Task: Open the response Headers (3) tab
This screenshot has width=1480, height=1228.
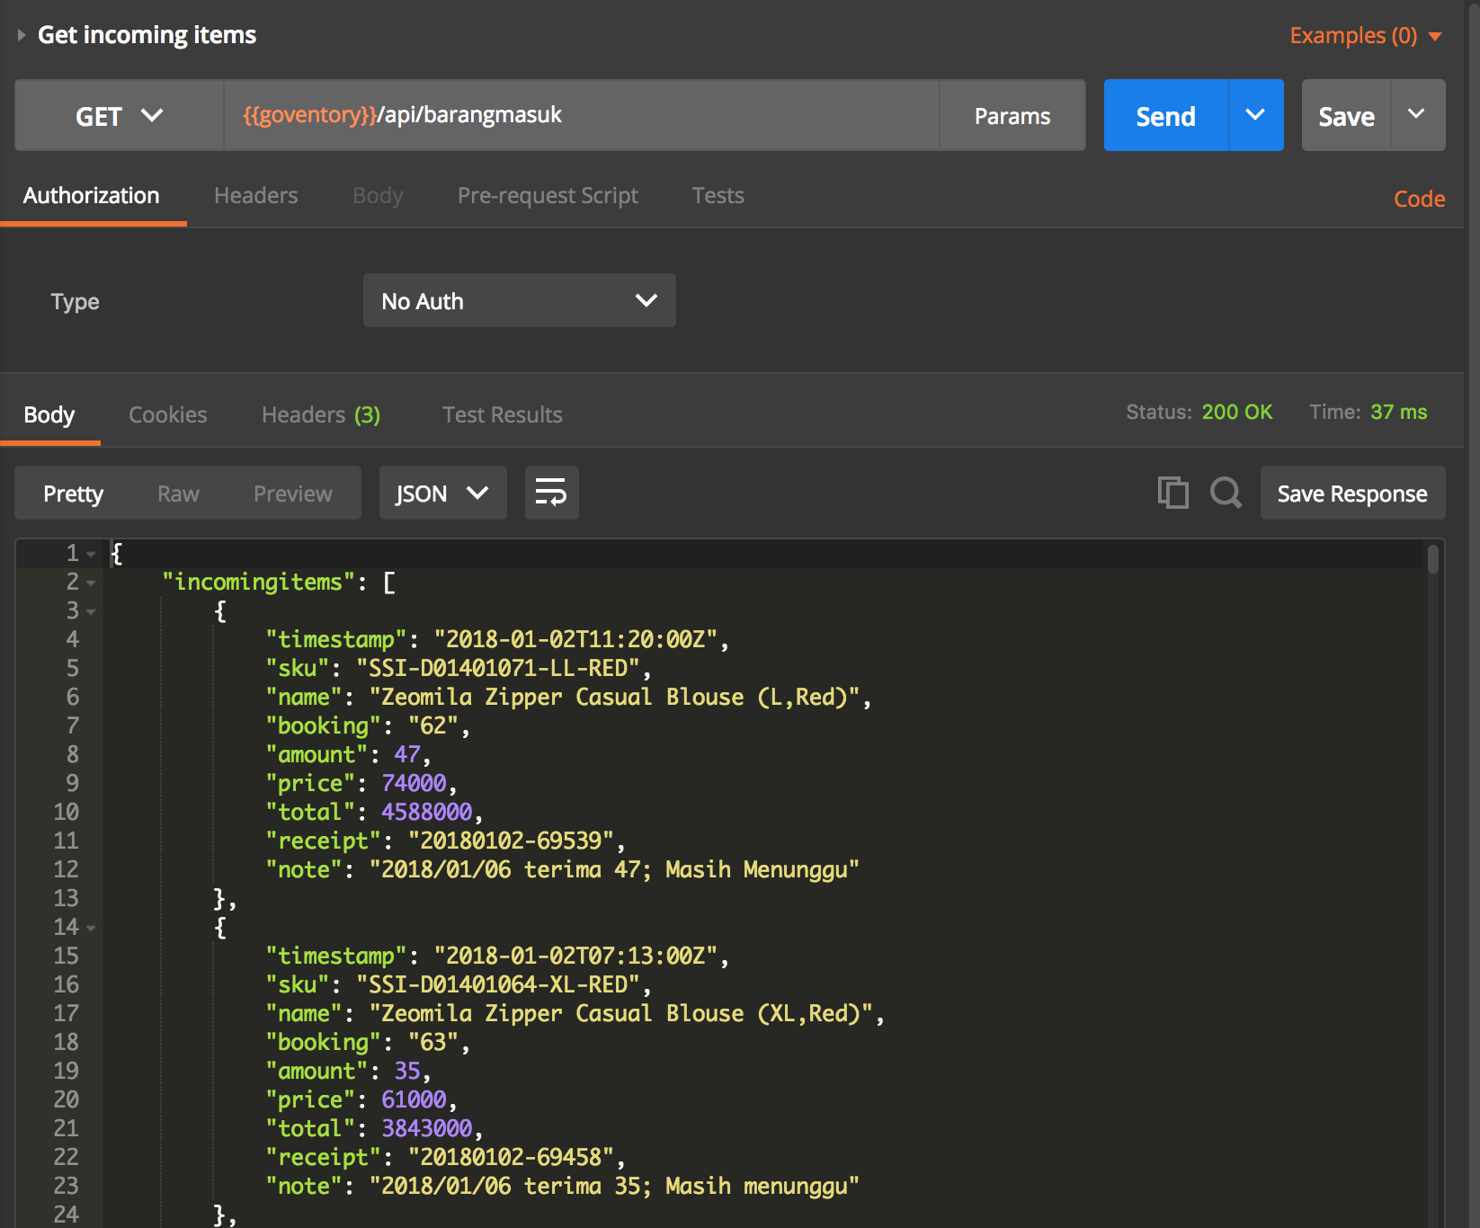Action: tap(321, 414)
